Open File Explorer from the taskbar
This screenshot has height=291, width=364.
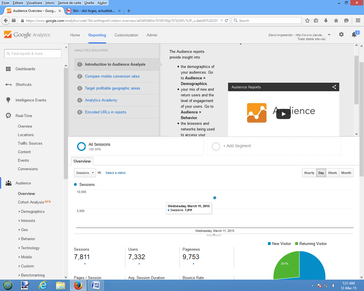61,285
